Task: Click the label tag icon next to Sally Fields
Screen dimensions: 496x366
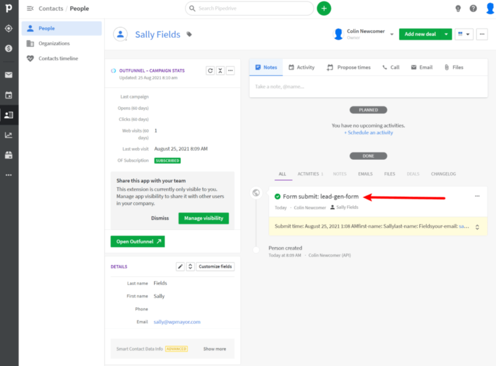Action: pyautogui.click(x=189, y=35)
